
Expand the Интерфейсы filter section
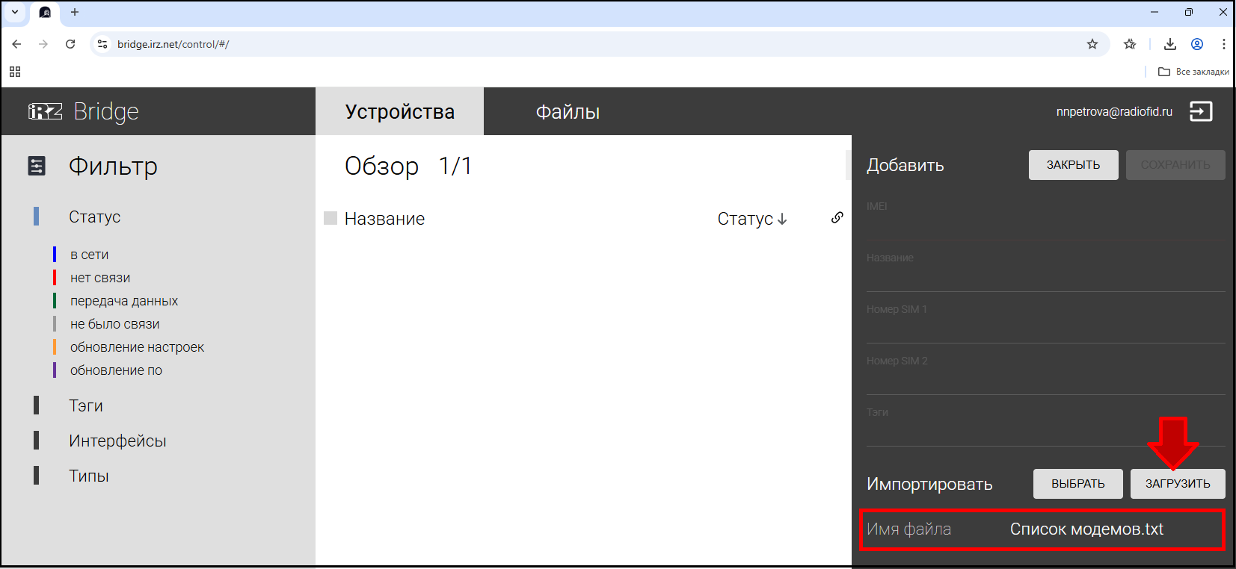point(117,441)
